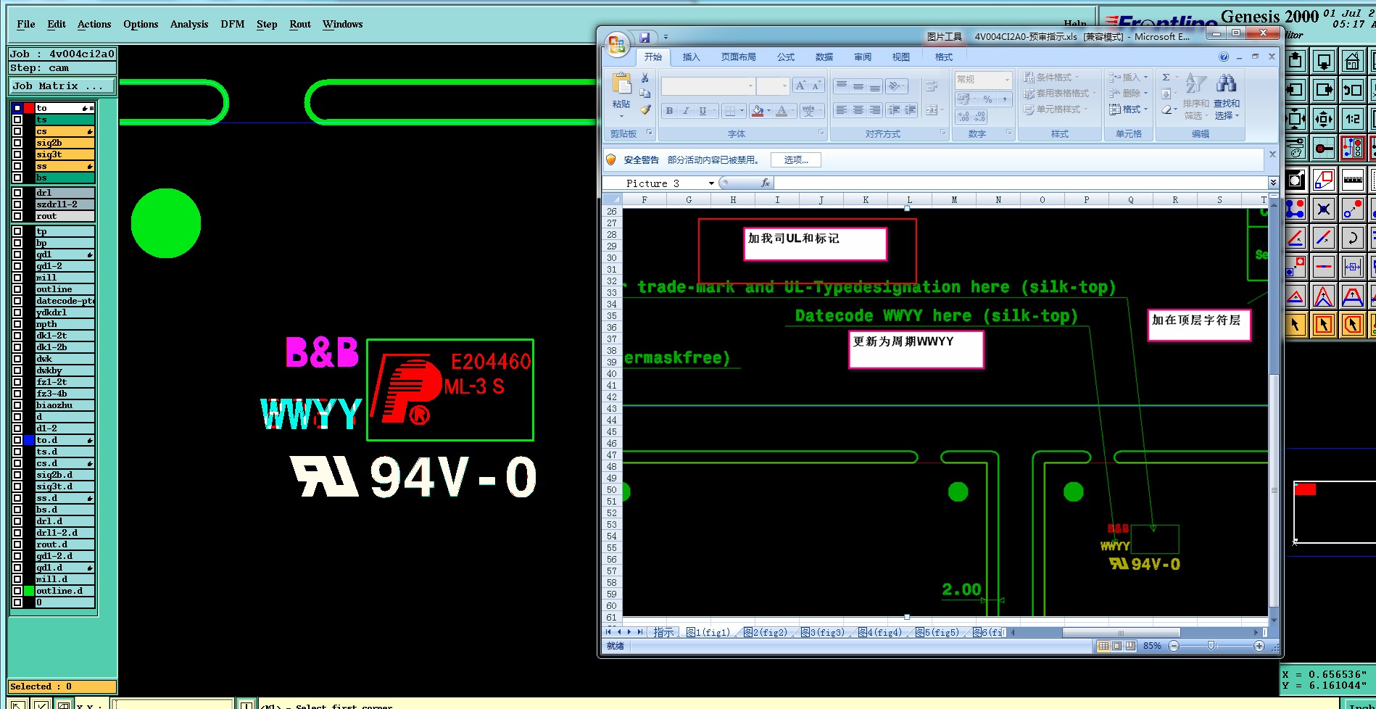This screenshot has width=1376, height=709.
Task: Click the red color box of layer 'to'
Action: click(29, 108)
